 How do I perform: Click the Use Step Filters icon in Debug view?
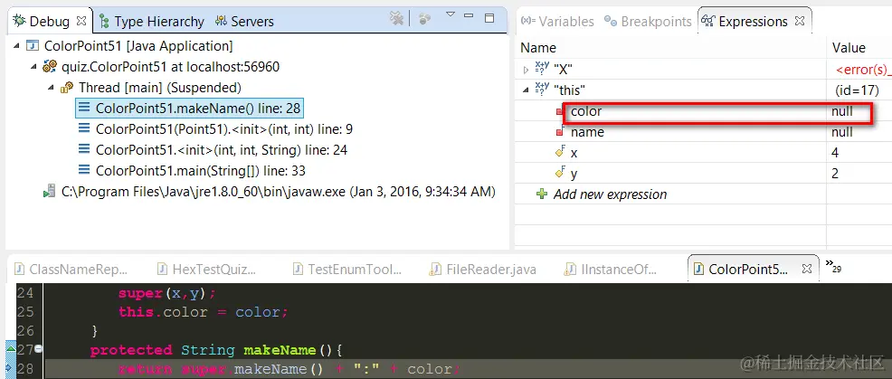click(424, 19)
